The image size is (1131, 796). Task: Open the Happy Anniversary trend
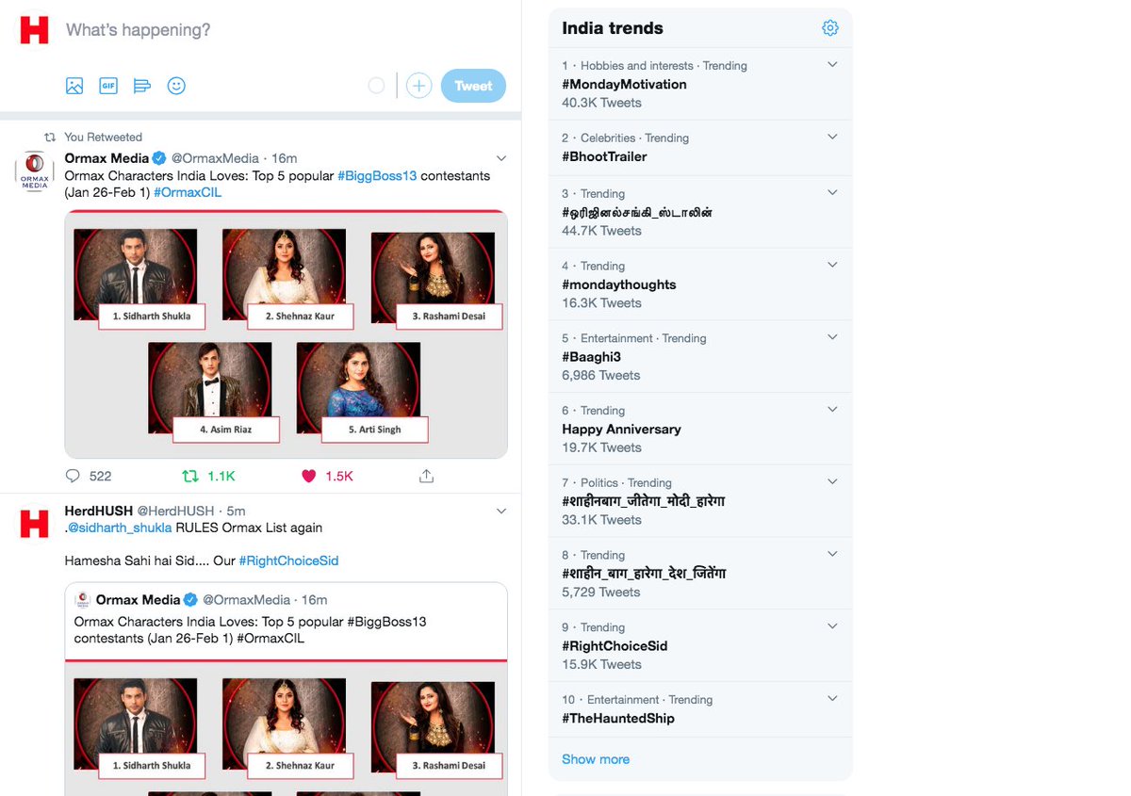621,430
